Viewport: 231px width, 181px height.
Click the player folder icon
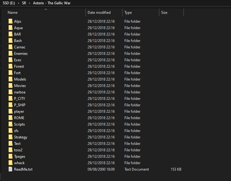10,111
